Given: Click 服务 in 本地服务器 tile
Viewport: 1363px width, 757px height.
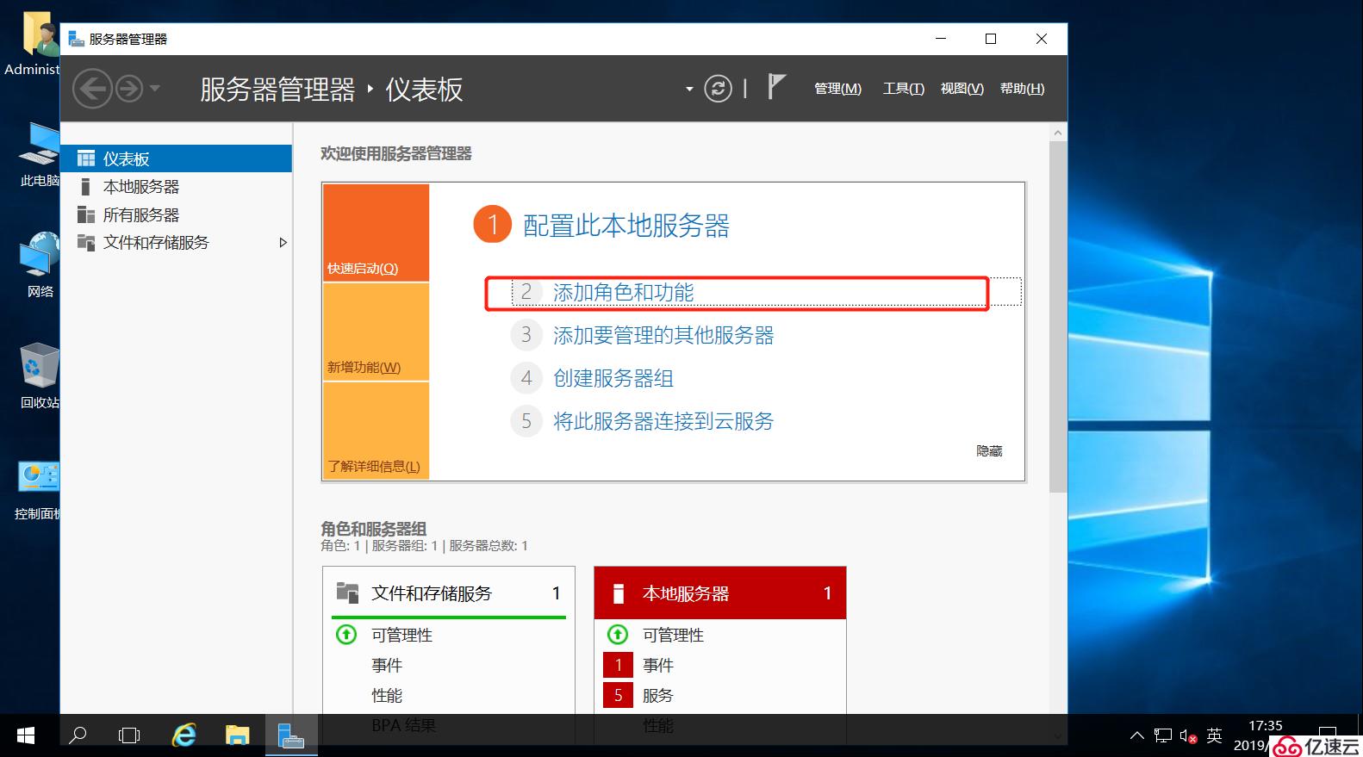Looking at the screenshot, I should (x=658, y=695).
